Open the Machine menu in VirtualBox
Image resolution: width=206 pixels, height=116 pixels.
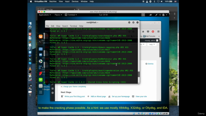pyautogui.click(x=53, y=1)
